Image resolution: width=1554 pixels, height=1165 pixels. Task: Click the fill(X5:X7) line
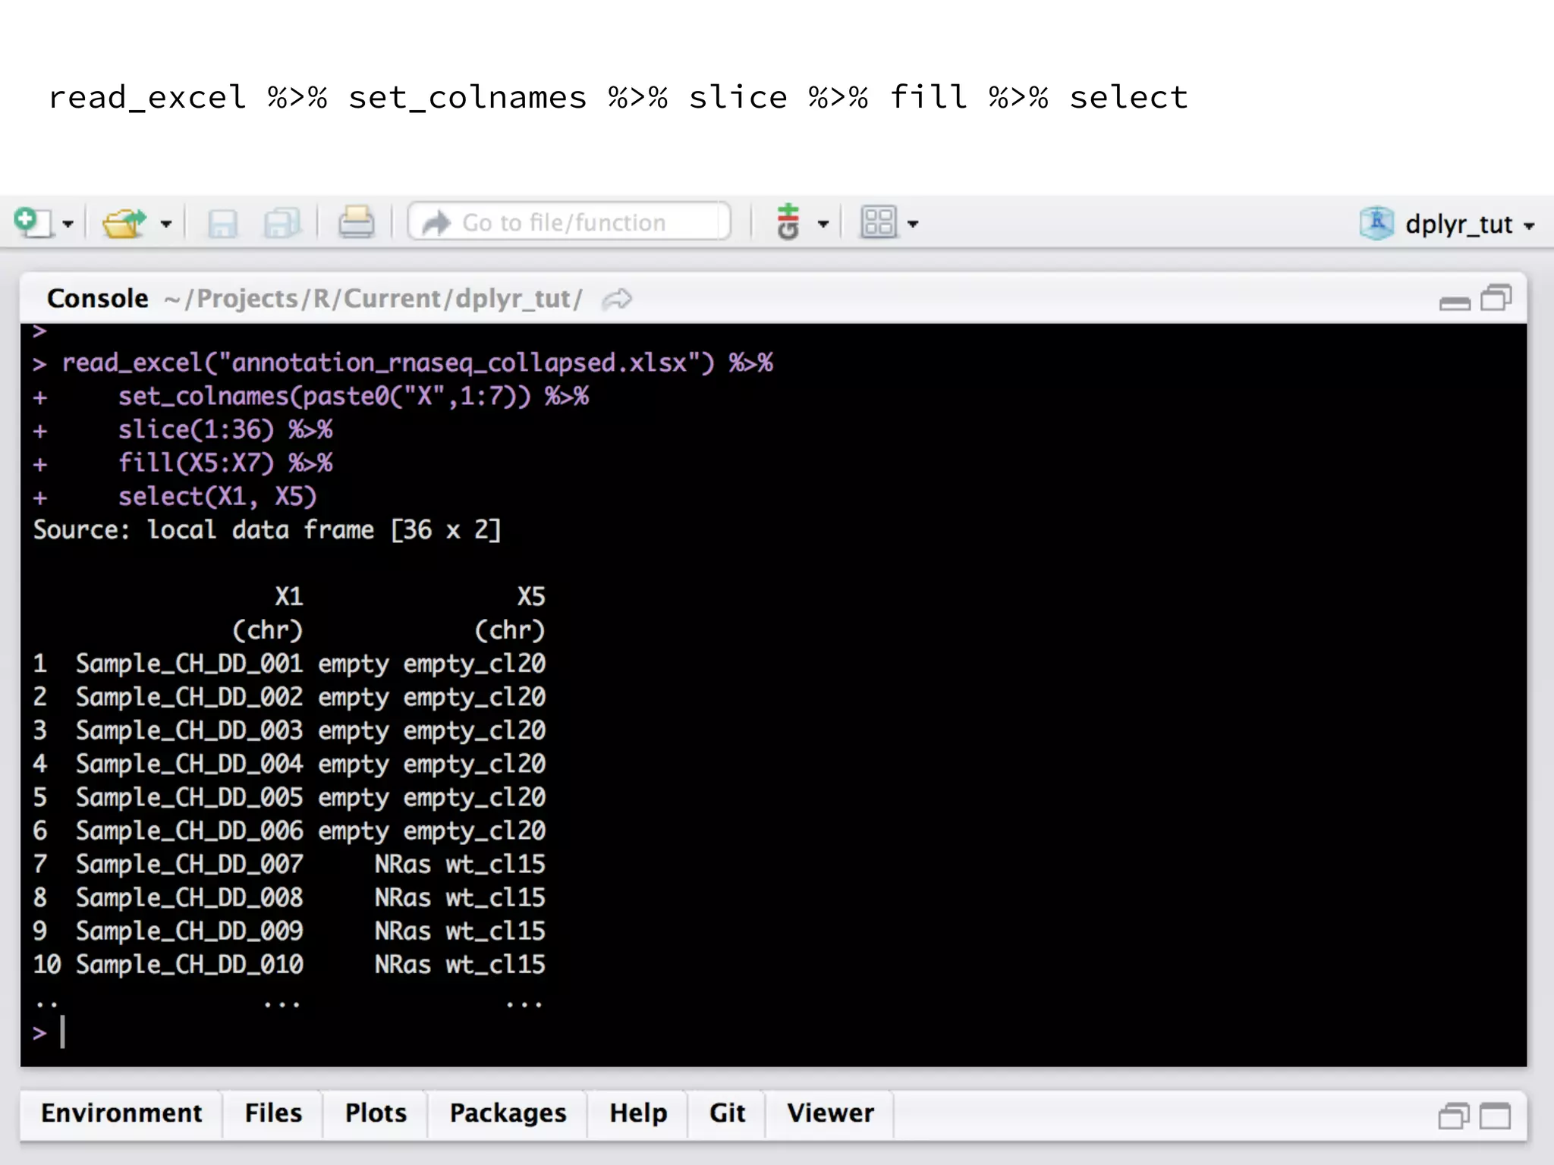pos(225,463)
